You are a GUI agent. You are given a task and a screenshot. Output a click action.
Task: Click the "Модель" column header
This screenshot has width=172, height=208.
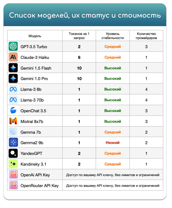(x=35, y=36)
